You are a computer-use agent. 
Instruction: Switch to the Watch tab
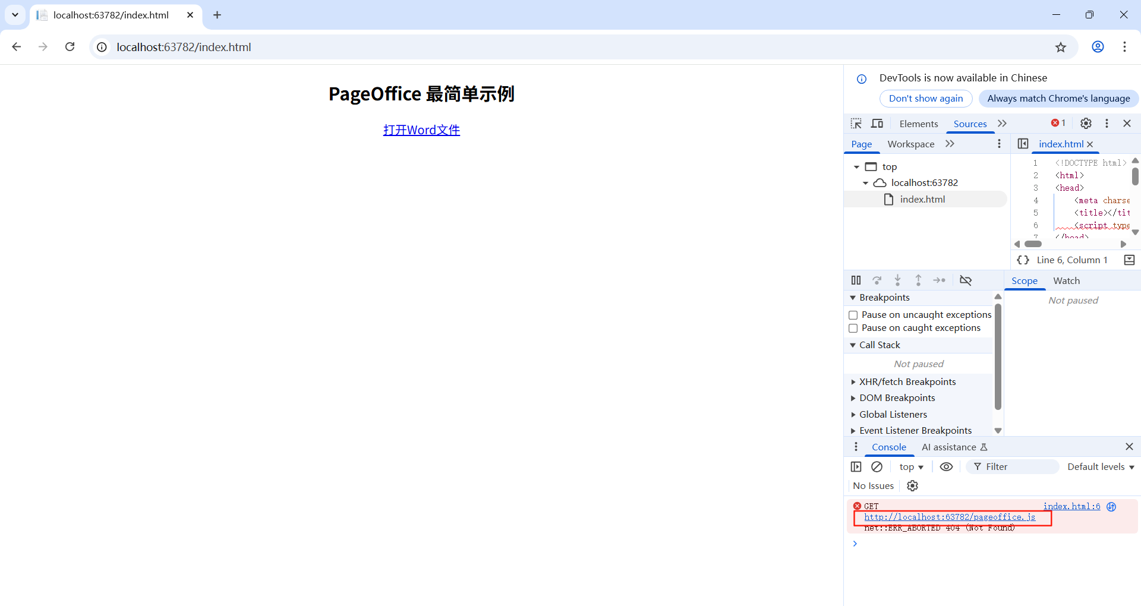1067,281
